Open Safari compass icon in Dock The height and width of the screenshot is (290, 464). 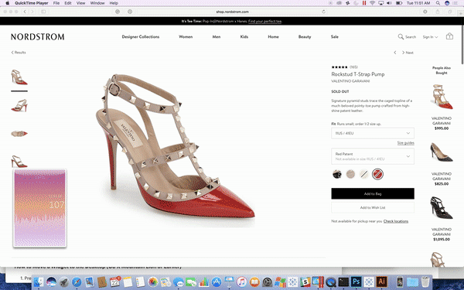click(x=77, y=281)
